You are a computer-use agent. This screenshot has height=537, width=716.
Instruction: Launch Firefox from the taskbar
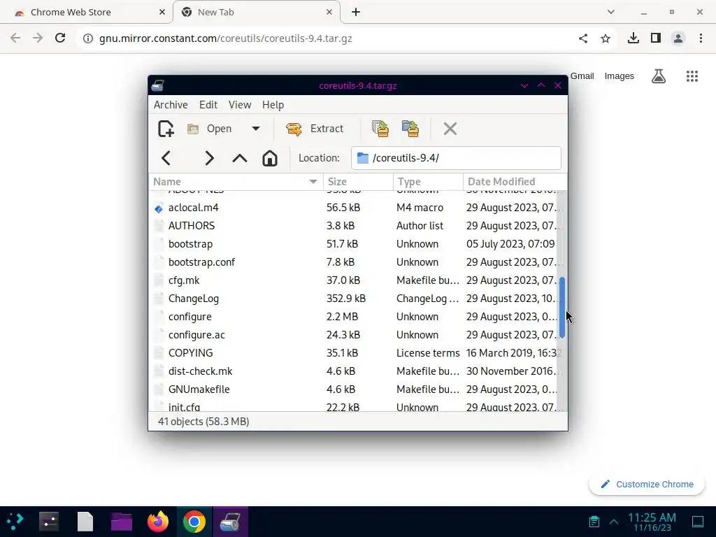pos(158,522)
